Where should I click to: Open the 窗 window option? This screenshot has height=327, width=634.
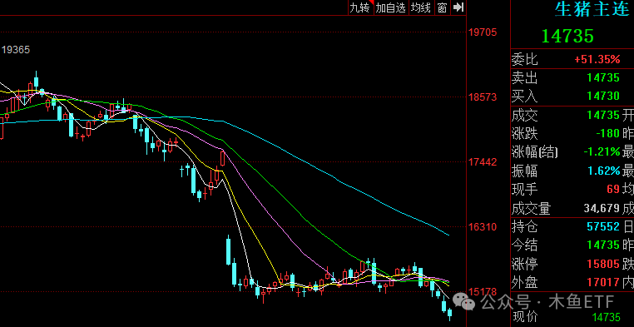(442, 7)
